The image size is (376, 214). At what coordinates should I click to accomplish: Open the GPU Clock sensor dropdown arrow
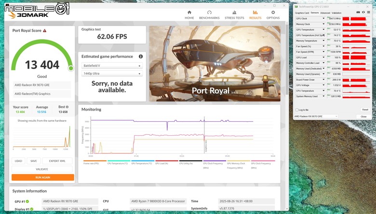pyautogui.click(x=323, y=18)
